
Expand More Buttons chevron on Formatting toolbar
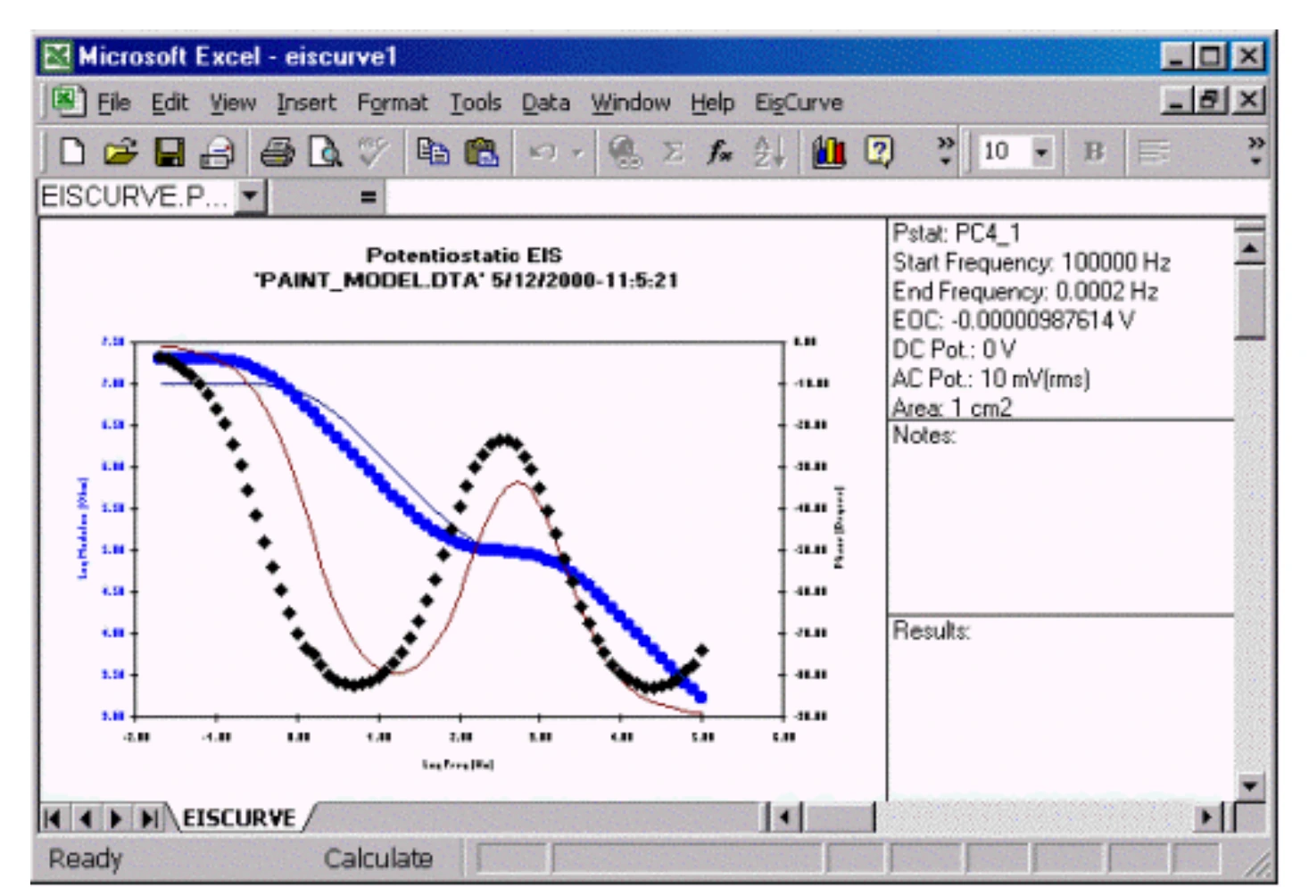[x=1255, y=152]
